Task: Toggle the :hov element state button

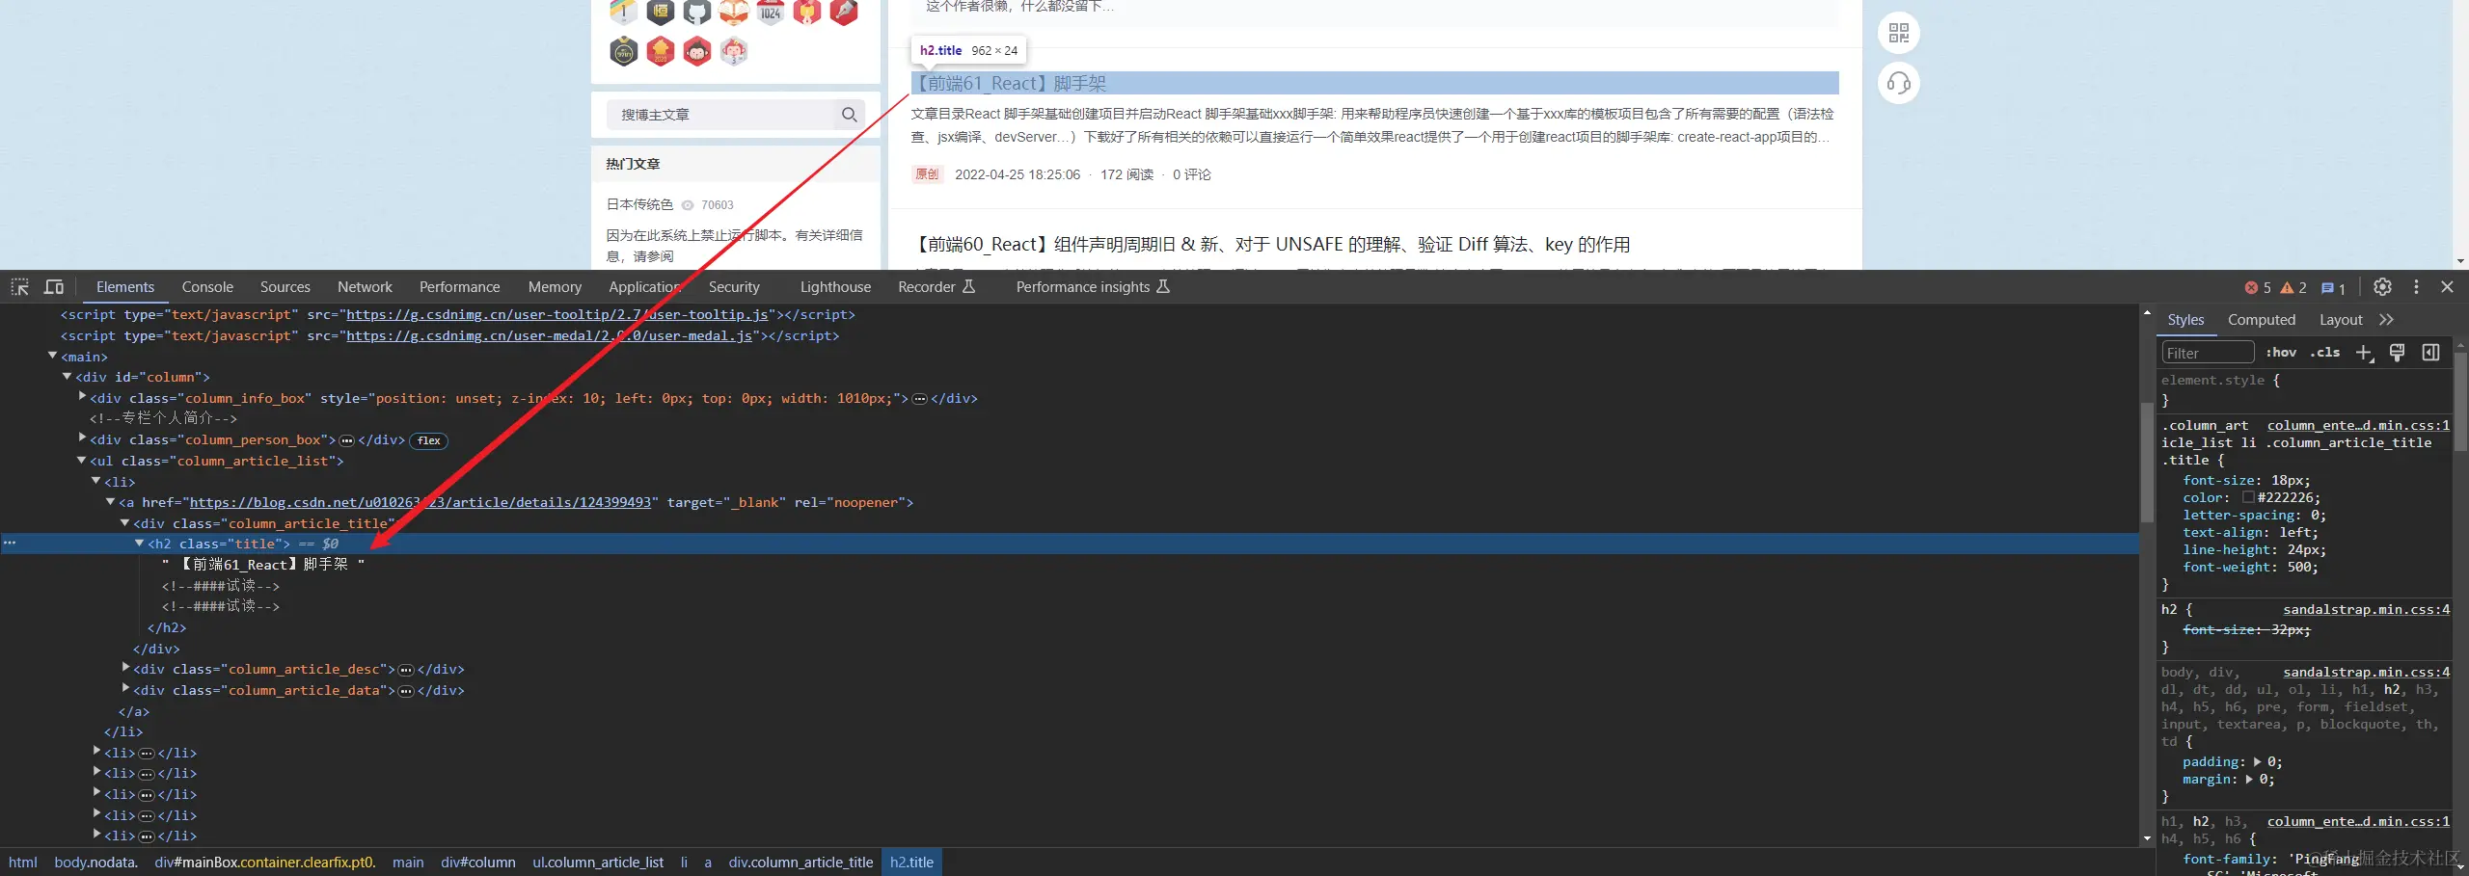Action: click(2281, 353)
